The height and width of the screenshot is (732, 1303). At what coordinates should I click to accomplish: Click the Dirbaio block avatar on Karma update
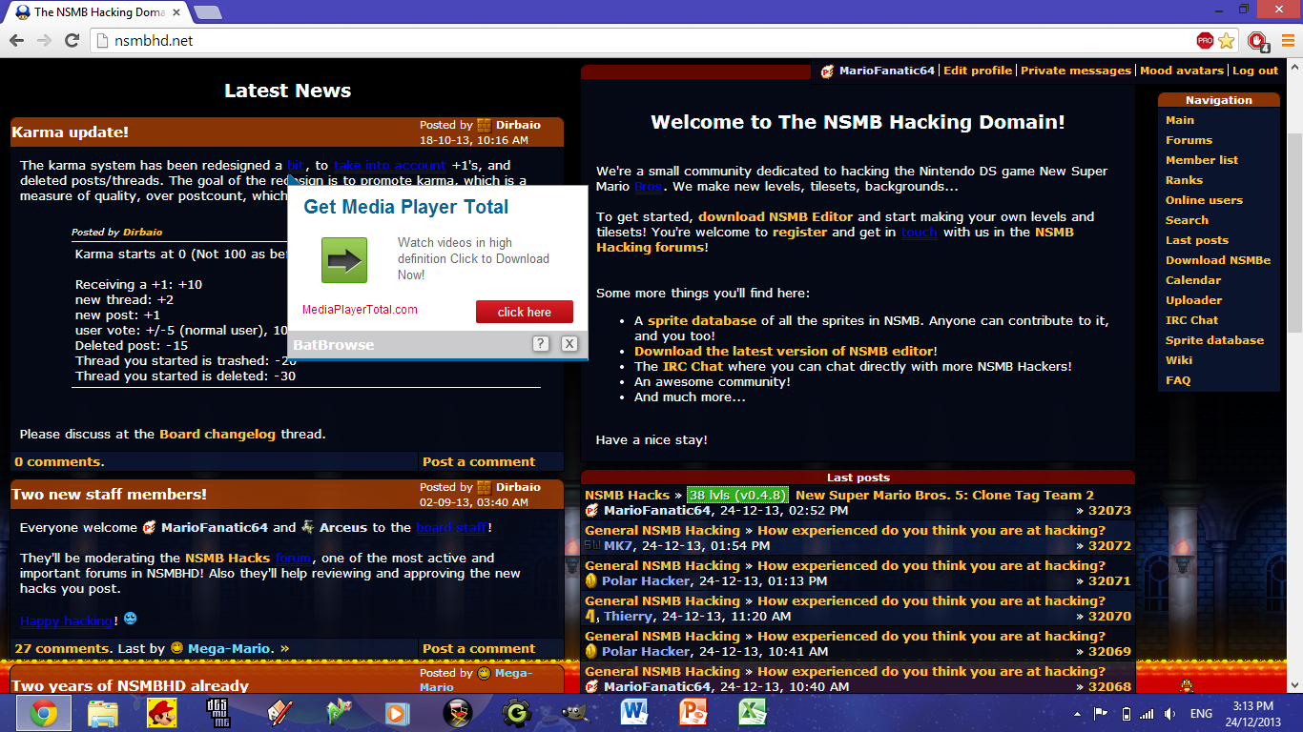(x=484, y=125)
